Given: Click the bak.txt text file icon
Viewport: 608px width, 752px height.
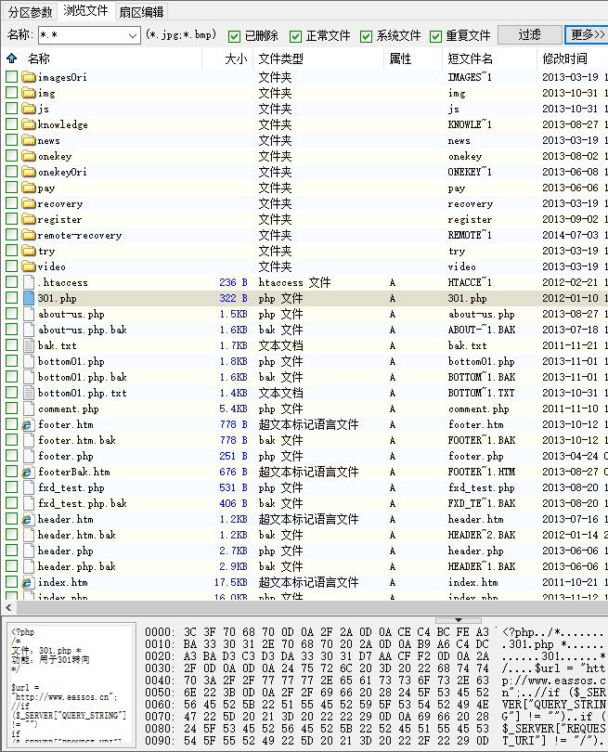Looking at the screenshot, I should pos(29,345).
